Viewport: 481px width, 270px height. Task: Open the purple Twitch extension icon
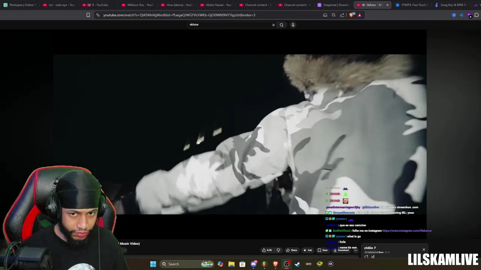point(469,15)
